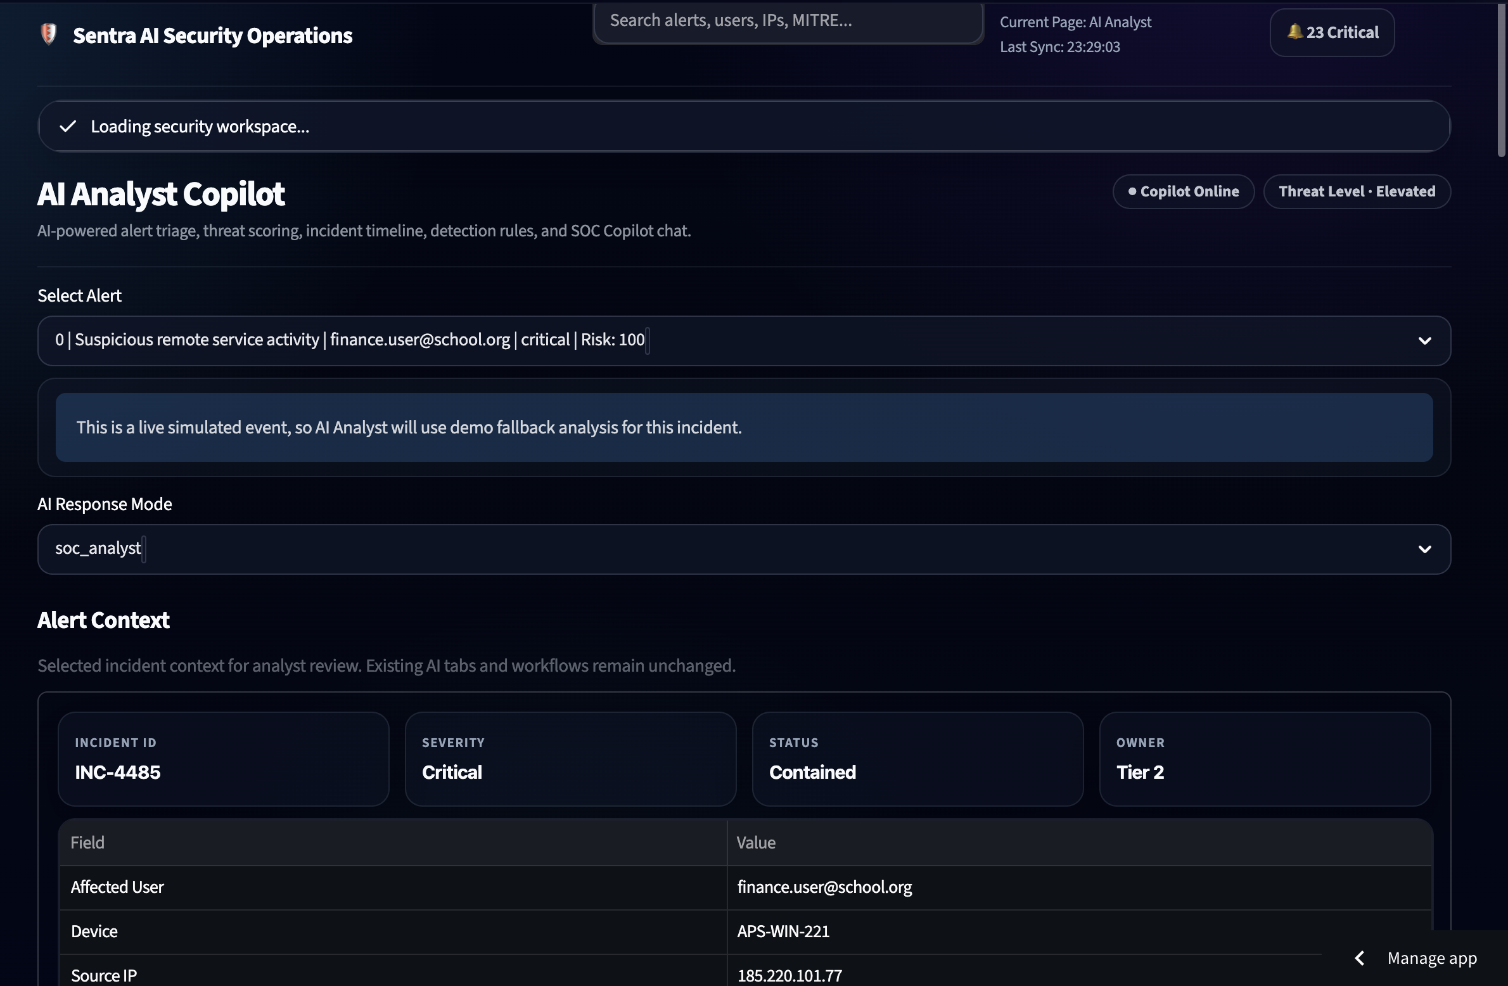Image resolution: width=1508 pixels, height=986 pixels.
Task: Click the Select Alert label
Action: [x=79, y=296]
